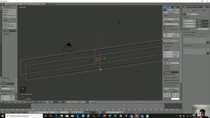Screen dimensions: 210x118
Task: Click the Lens value slider
Action: [x=171, y=19]
